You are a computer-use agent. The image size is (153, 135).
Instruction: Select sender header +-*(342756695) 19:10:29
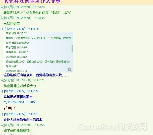[19, 102]
